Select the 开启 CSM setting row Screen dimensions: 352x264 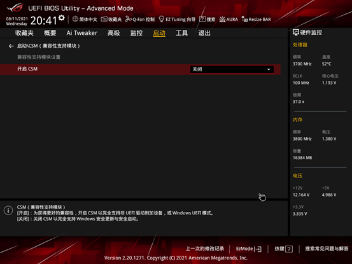(x=140, y=69)
